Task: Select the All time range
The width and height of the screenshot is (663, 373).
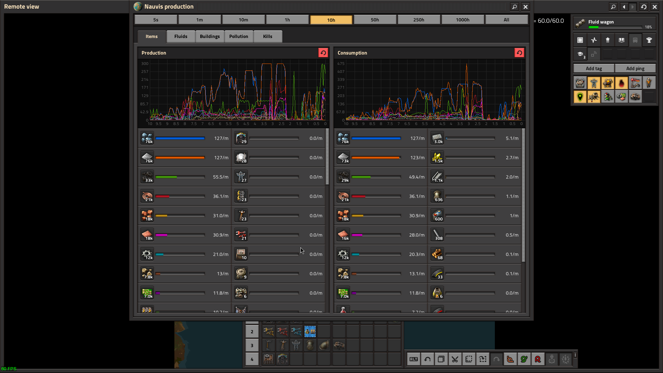Action: (507, 20)
